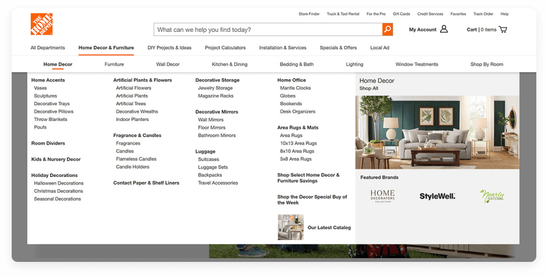
Task: Select Home Decor & Furniture menu
Action: (106, 48)
